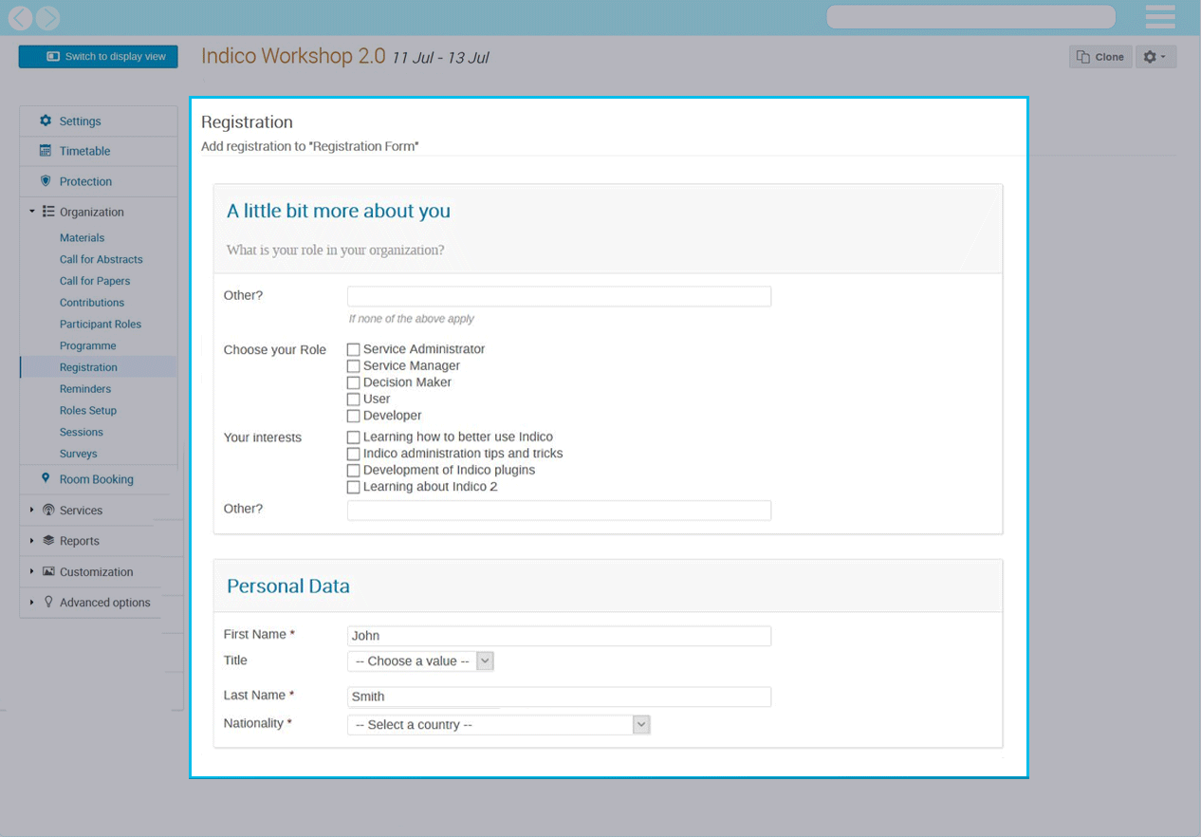Open the gear dropdown next to Clone
1201x837 pixels.
tap(1155, 57)
